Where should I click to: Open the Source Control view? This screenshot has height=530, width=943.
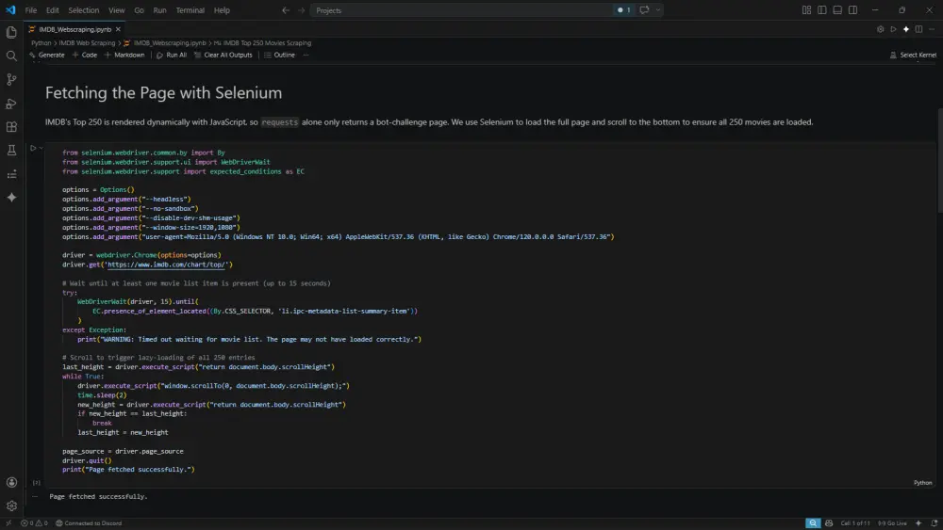[x=11, y=79]
